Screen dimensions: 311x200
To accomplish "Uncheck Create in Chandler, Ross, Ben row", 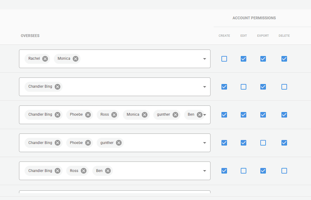I will pos(224,171).
